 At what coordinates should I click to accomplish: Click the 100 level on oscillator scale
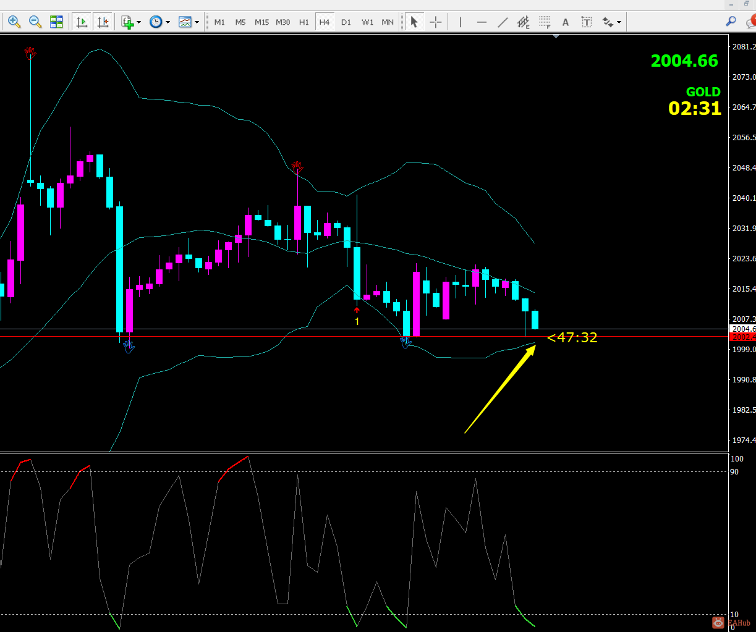[x=737, y=459]
